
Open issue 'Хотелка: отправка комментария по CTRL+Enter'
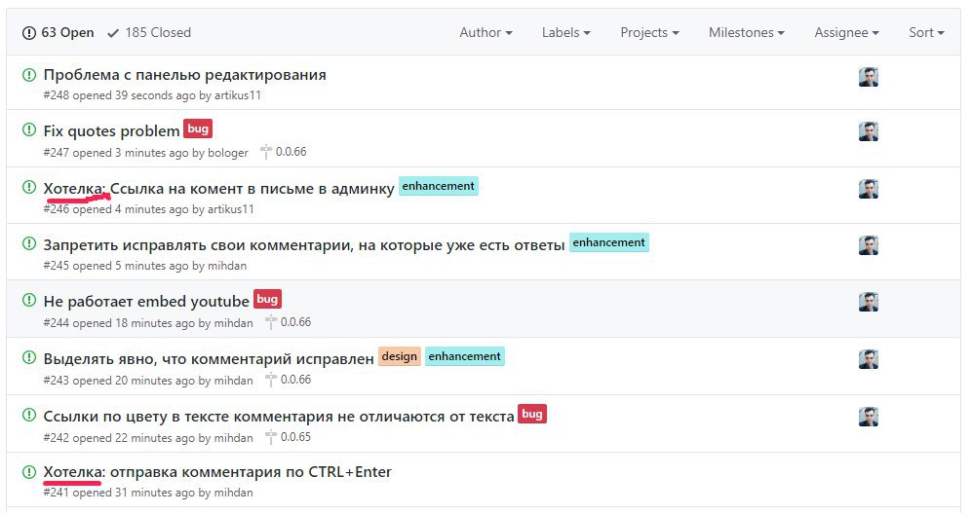(x=217, y=472)
